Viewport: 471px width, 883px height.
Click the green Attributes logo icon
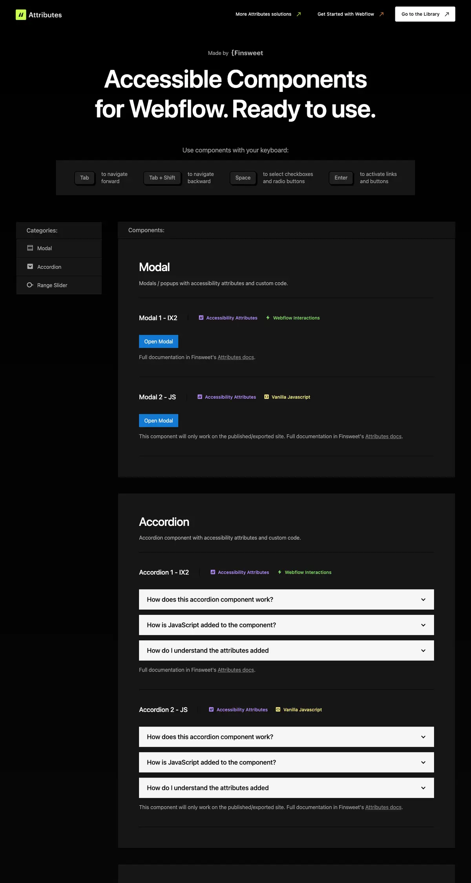[21, 15]
